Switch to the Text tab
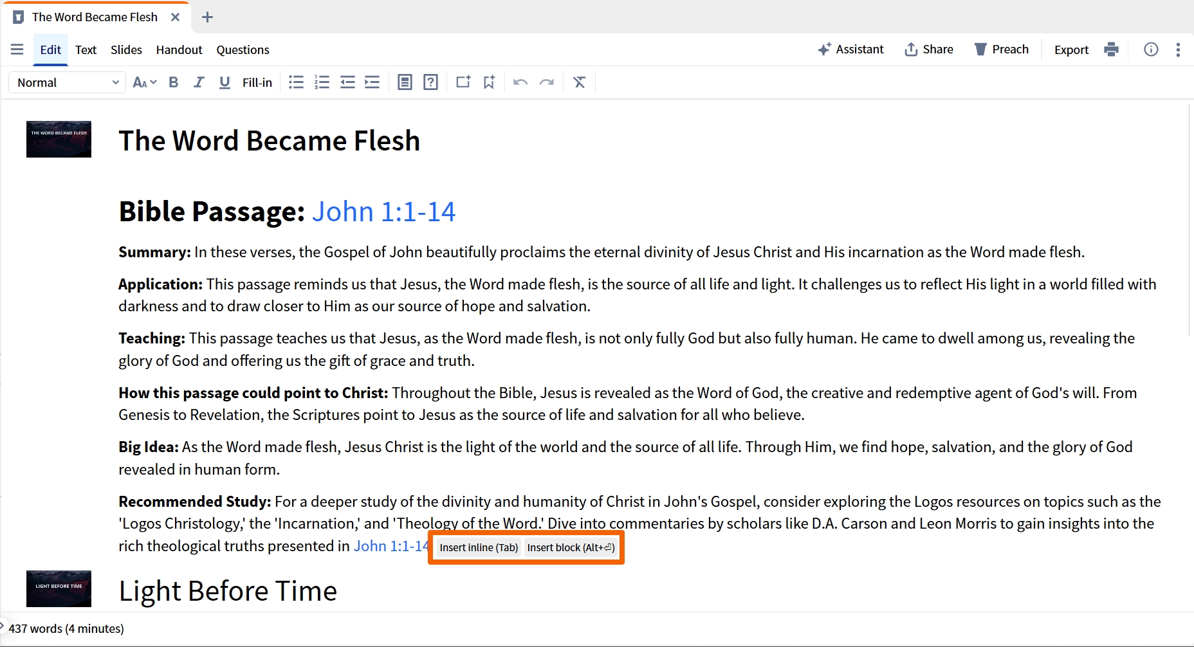The image size is (1194, 647). click(86, 50)
